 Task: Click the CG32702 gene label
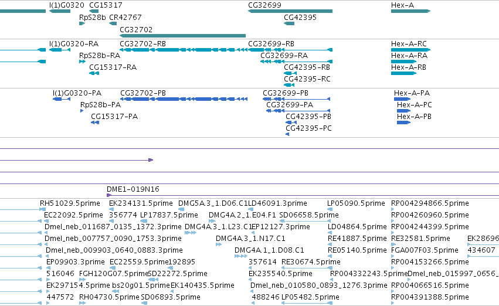136,29
